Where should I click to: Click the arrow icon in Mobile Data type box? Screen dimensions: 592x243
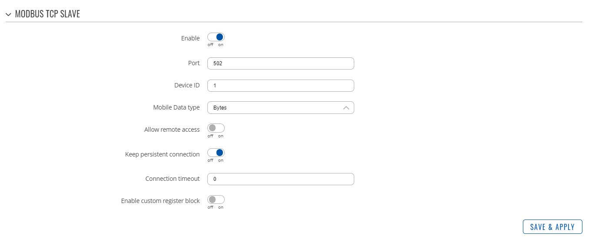(x=346, y=108)
